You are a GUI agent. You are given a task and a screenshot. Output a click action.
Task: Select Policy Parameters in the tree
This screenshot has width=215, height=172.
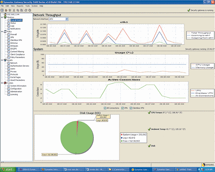tap(18, 57)
